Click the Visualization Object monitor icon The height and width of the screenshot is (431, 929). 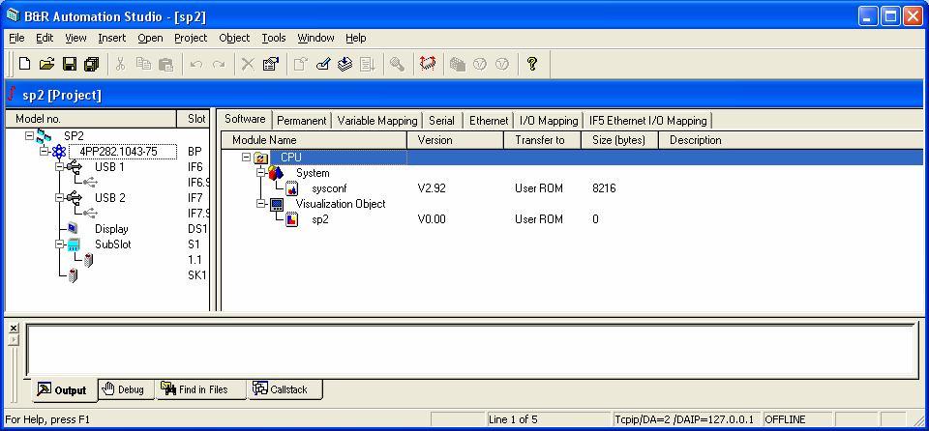coord(277,204)
